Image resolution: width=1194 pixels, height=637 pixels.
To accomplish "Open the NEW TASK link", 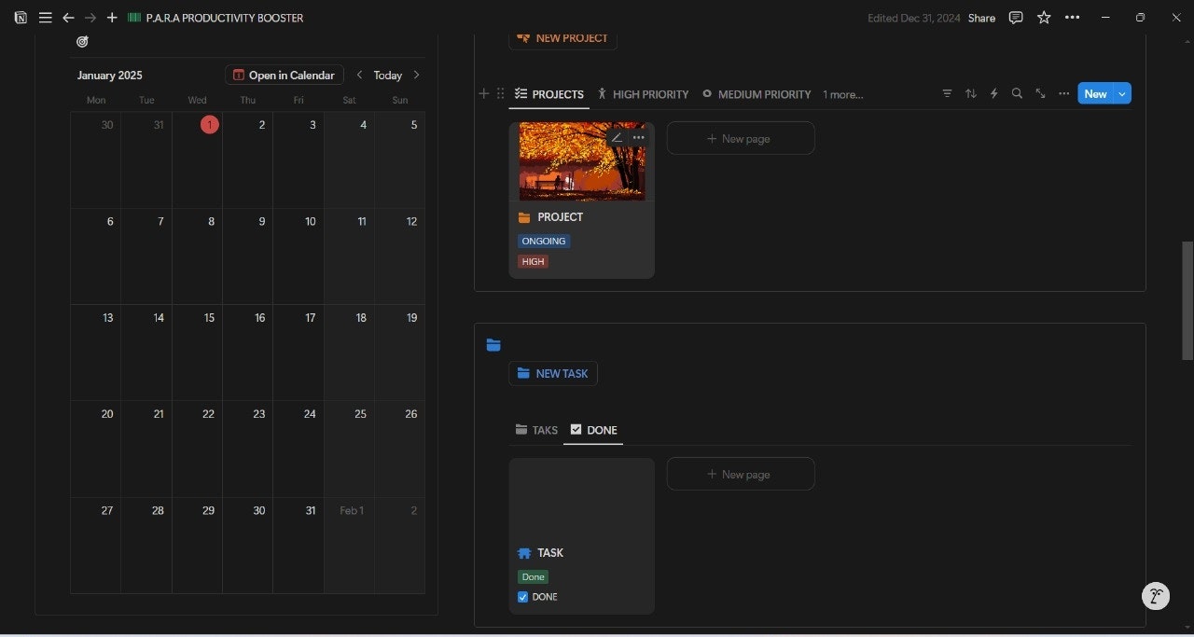I will point(553,373).
